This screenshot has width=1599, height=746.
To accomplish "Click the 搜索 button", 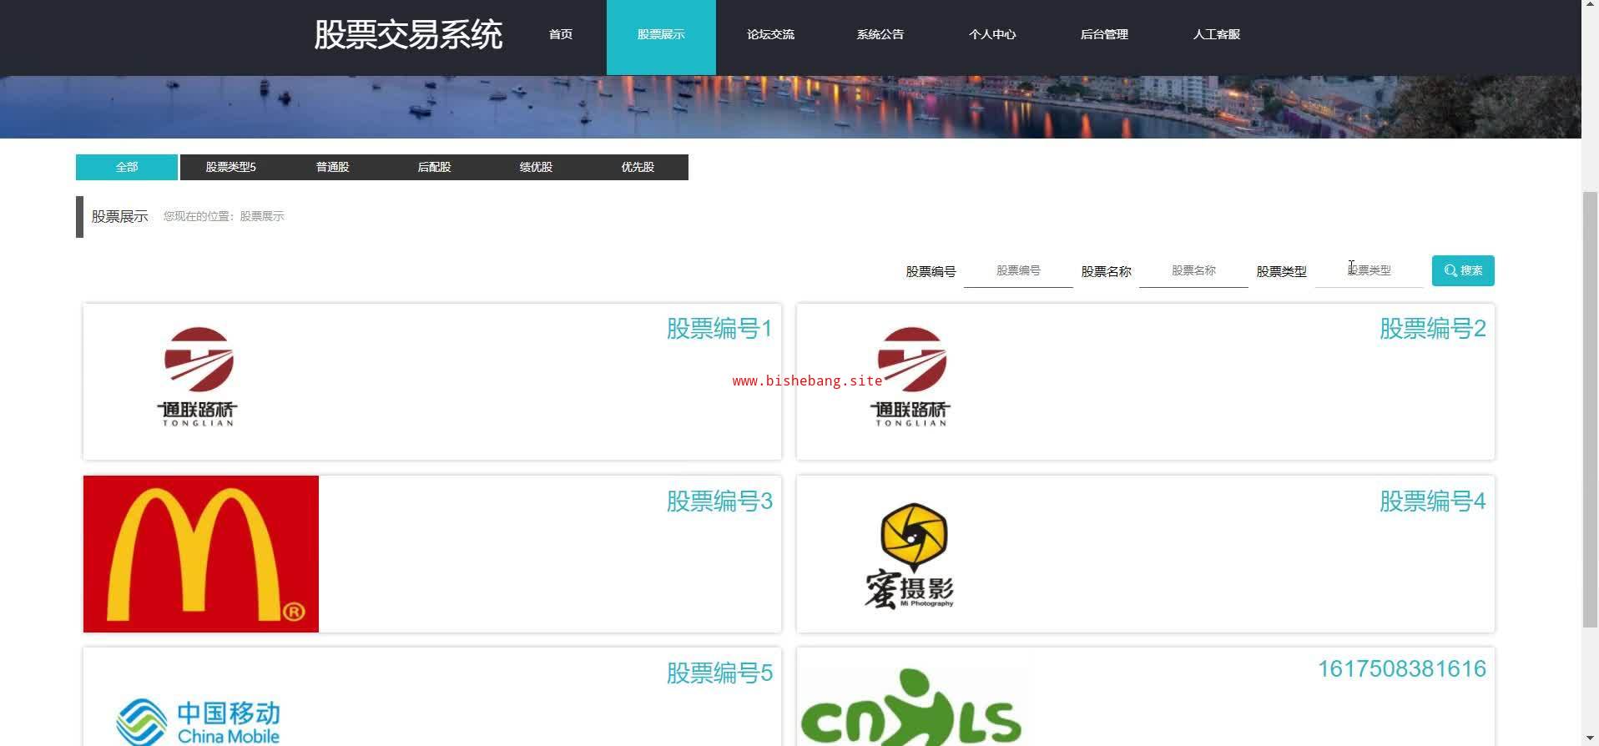I will (x=1463, y=270).
